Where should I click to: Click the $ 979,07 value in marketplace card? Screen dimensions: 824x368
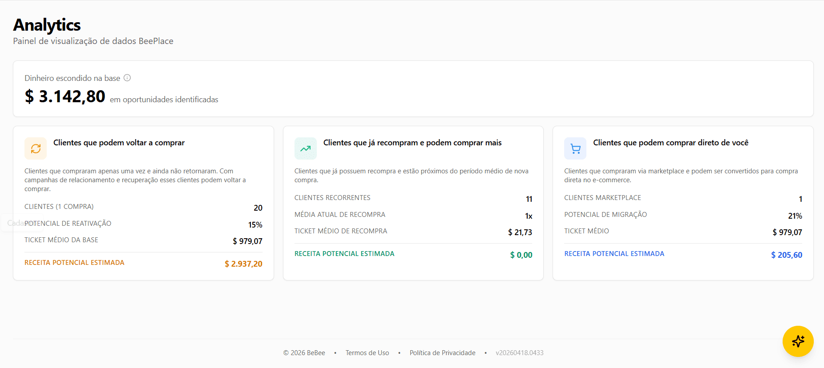[787, 232]
